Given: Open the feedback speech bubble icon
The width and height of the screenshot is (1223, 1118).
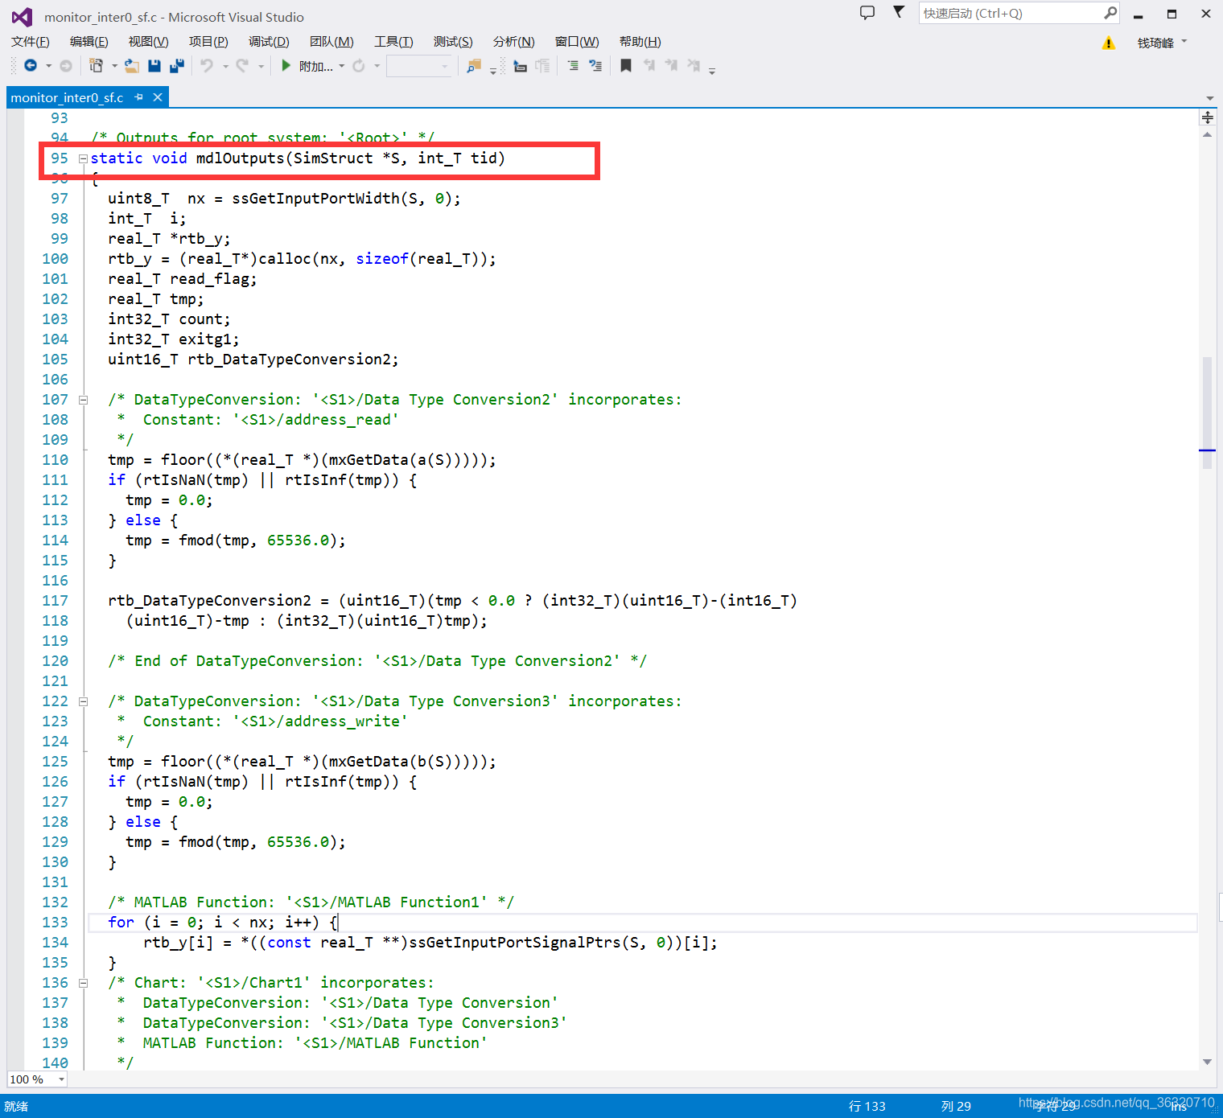Looking at the screenshot, I should 867,13.
